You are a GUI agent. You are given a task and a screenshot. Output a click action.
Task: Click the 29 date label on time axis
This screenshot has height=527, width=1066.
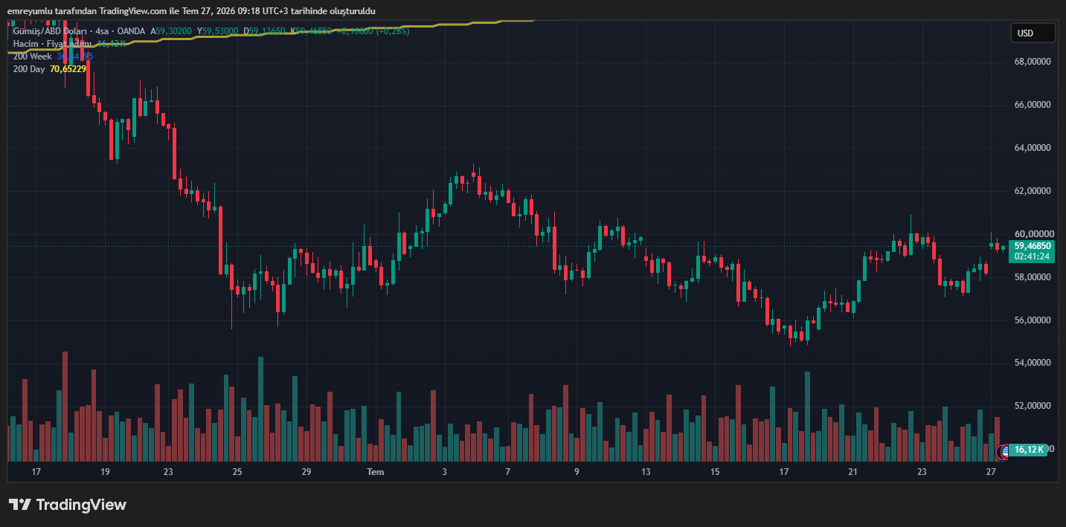pos(306,472)
